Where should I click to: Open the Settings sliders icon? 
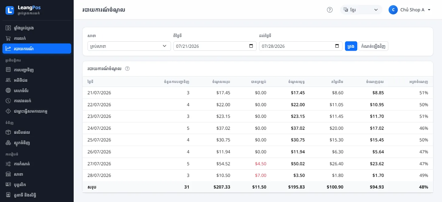(8, 164)
